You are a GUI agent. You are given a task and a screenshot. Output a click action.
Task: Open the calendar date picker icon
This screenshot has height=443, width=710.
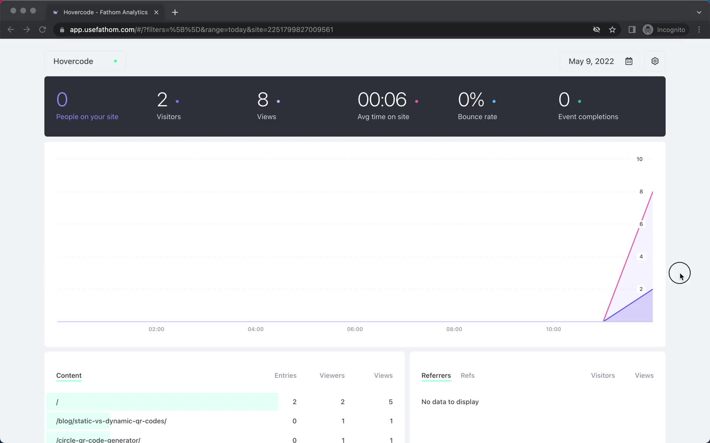pyautogui.click(x=629, y=61)
